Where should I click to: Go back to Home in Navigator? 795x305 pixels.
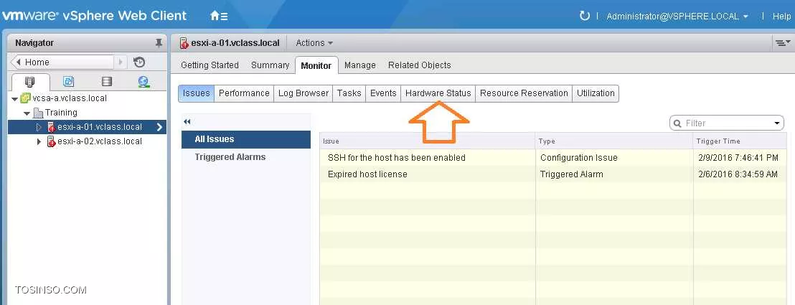62,62
